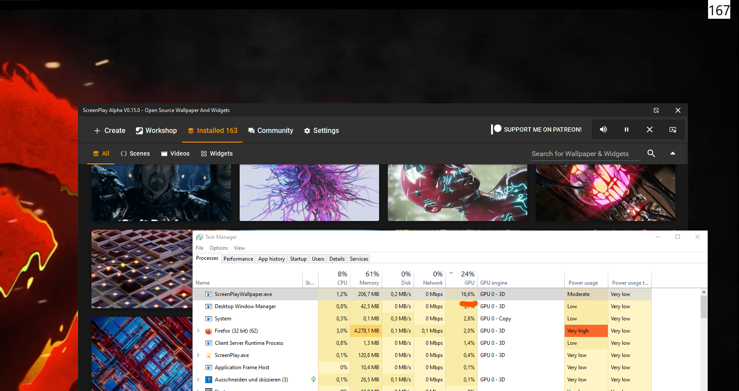Image resolution: width=739 pixels, height=391 pixels.
Task: Select the red cyborg head wallpaper thumbnail
Action: pos(458,193)
